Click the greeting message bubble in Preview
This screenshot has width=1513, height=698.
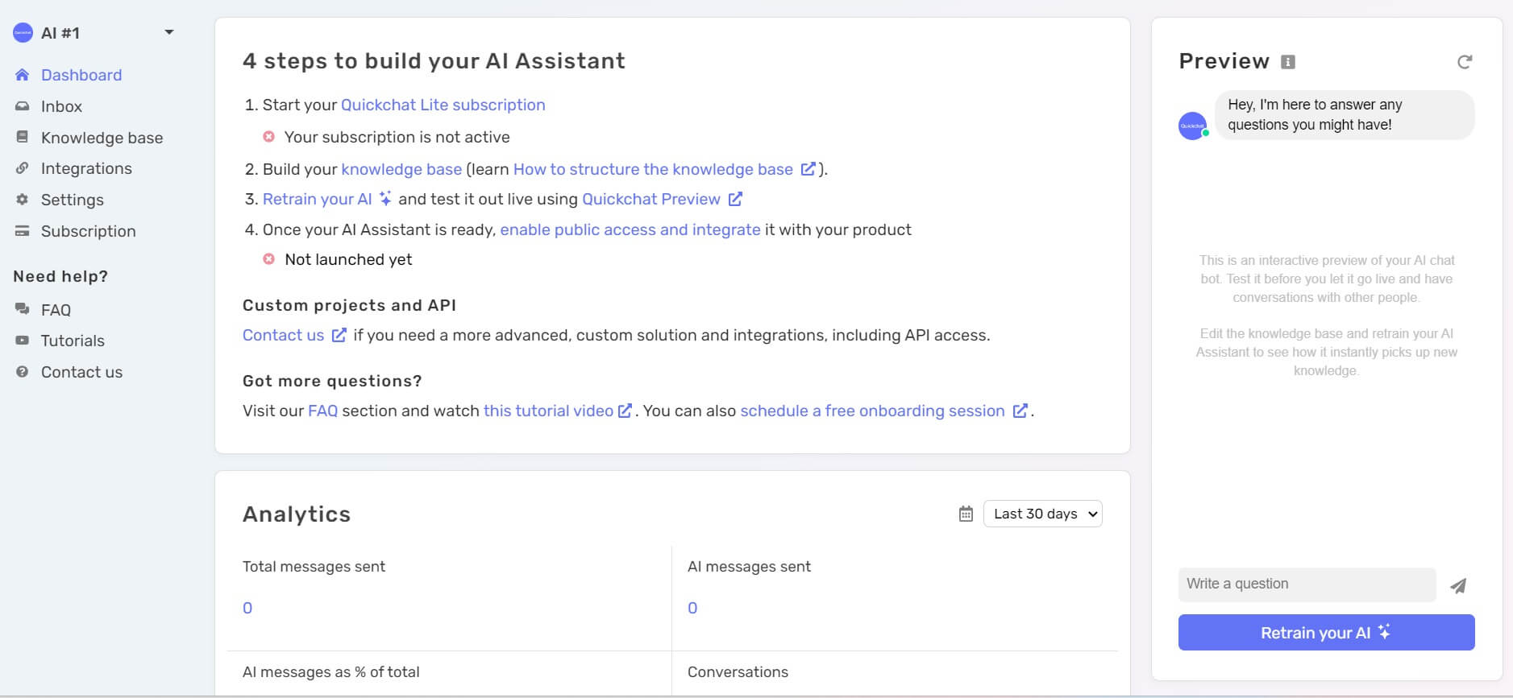point(1345,115)
